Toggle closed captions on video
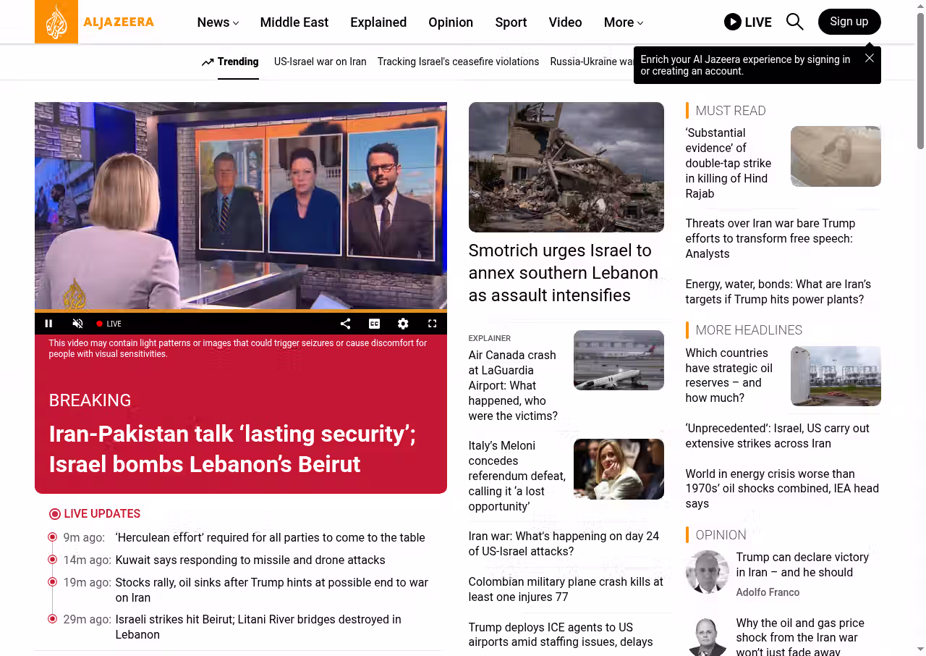 pos(374,324)
